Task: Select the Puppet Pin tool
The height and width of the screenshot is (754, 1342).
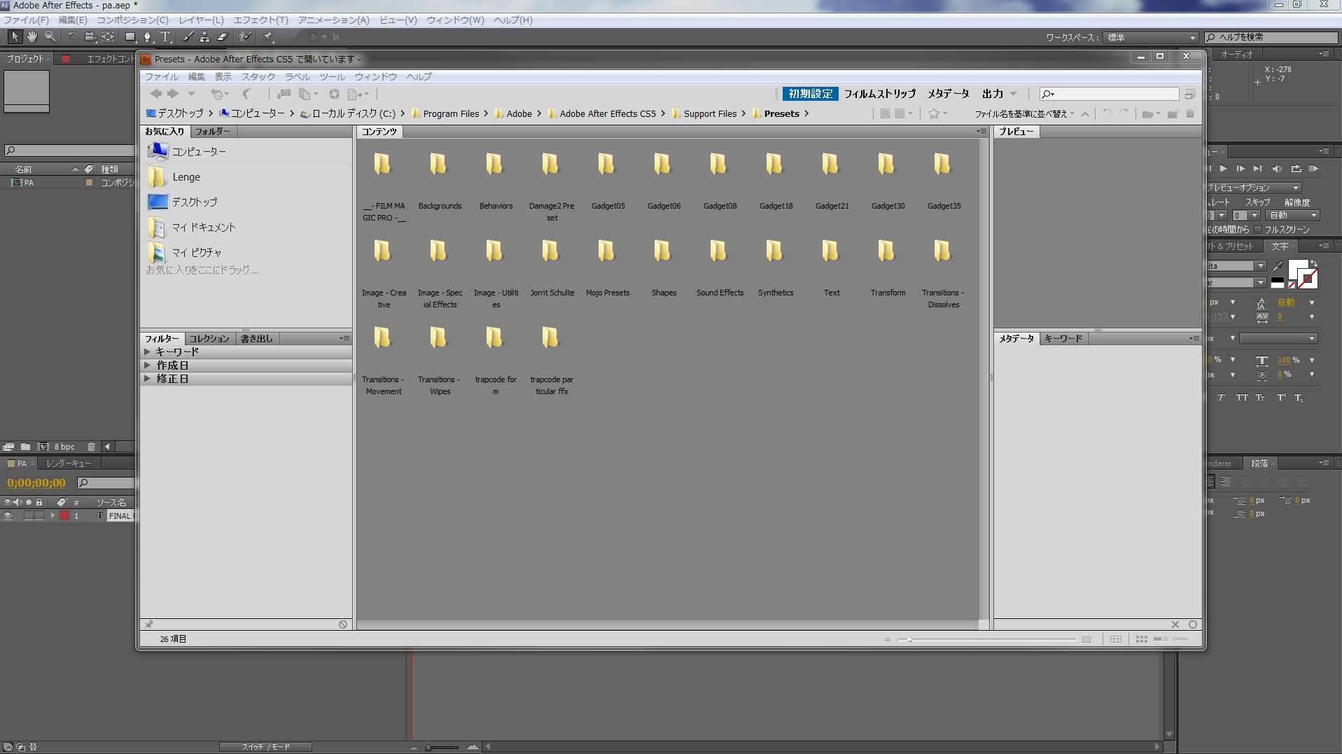Action: (267, 36)
